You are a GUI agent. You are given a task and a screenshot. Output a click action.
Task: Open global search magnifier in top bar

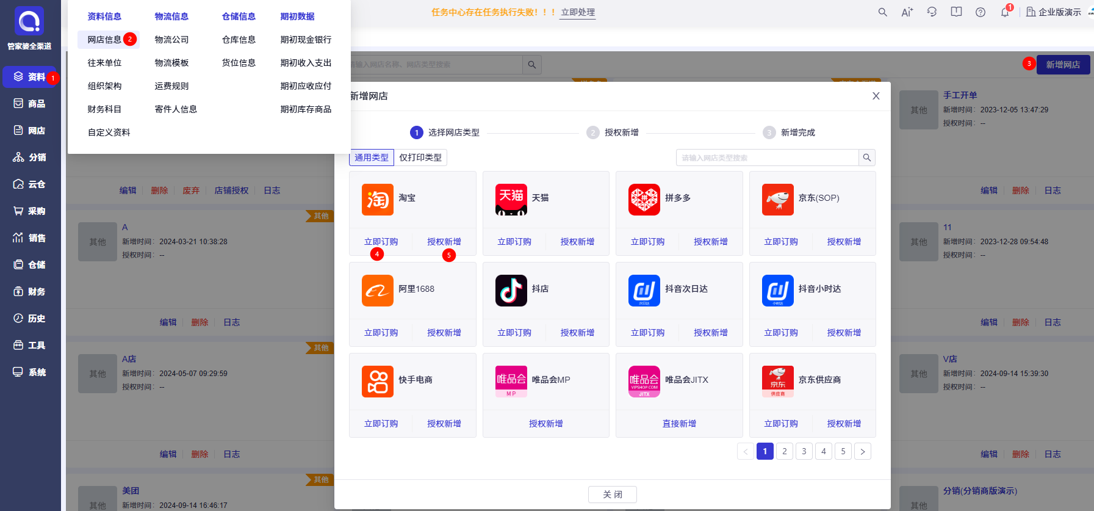(882, 12)
